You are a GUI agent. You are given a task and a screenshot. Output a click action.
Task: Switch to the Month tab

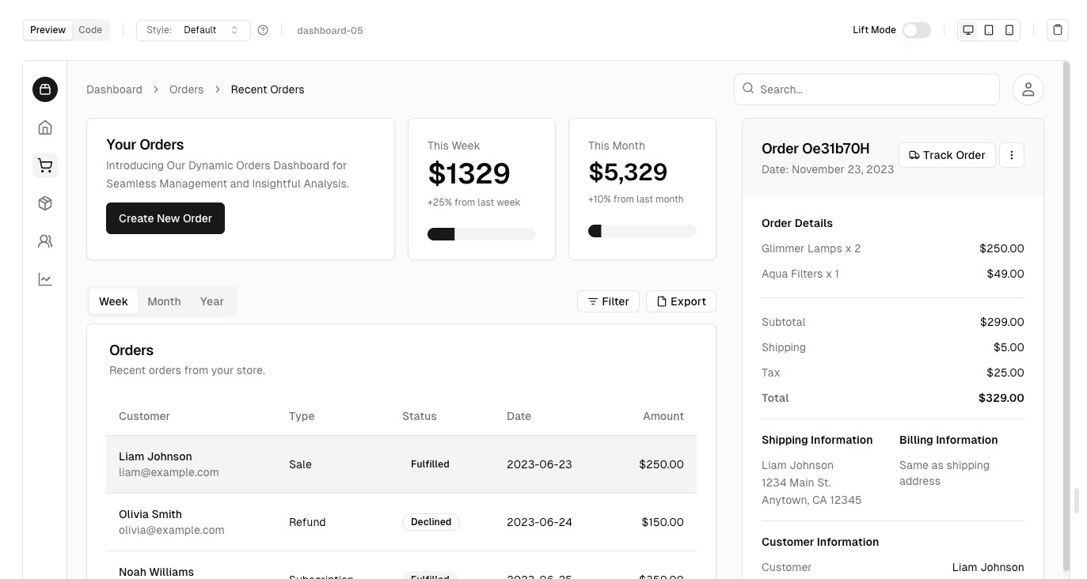pos(164,301)
